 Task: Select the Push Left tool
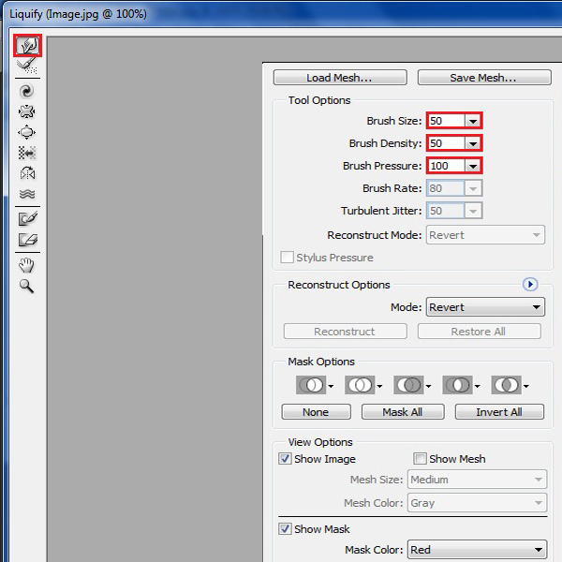coord(27,153)
